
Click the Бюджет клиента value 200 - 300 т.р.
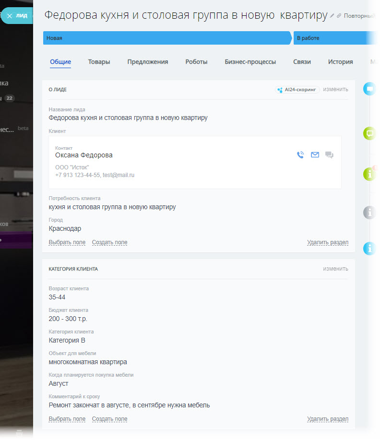coord(68,319)
